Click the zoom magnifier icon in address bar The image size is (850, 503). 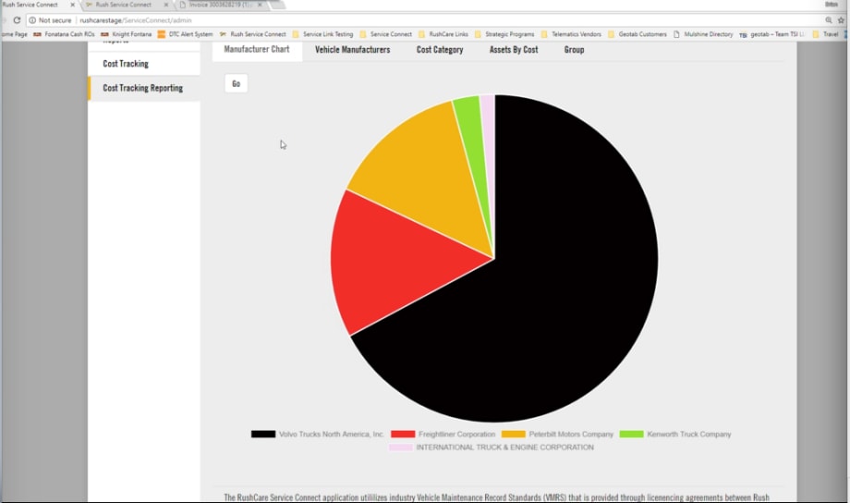coord(829,20)
